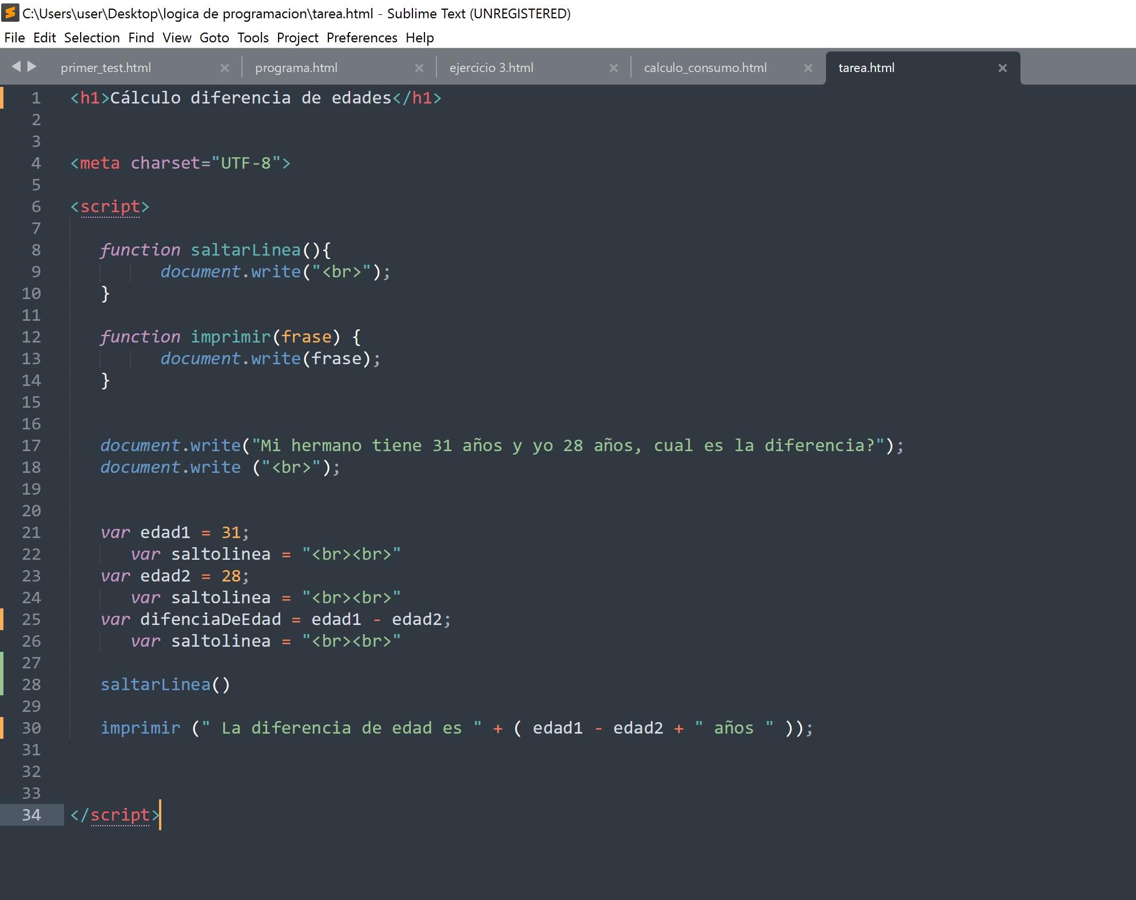Open the Tools menu
Viewport: 1136px width, 900px height.
(253, 38)
